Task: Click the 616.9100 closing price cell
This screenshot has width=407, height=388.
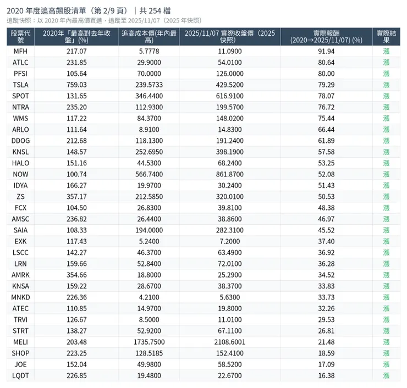Action: [230, 96]
